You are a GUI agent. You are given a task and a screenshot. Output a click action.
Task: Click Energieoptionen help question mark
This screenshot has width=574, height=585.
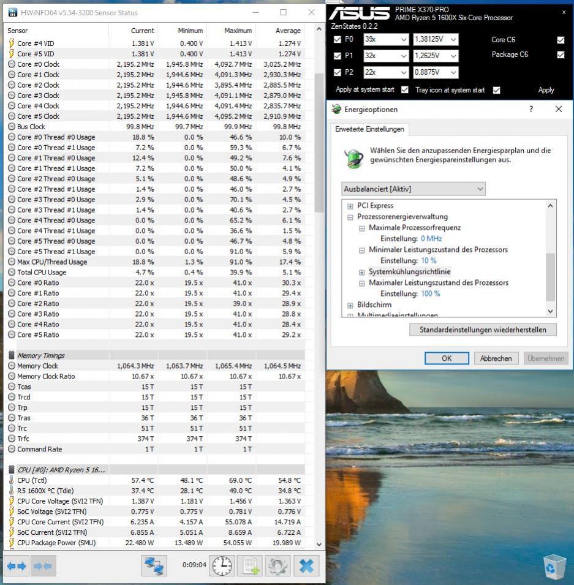531,109
